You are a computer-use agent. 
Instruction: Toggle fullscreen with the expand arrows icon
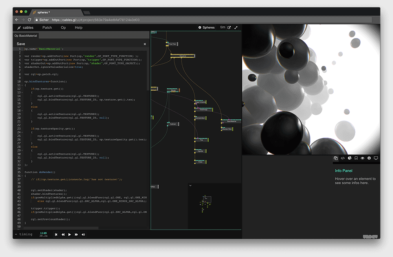[236, 28]
